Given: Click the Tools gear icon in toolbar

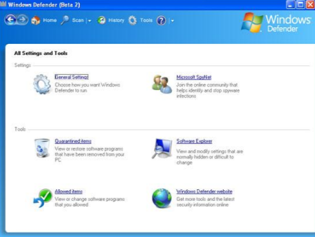Looking at the screenshot, I should click(133, 21).
